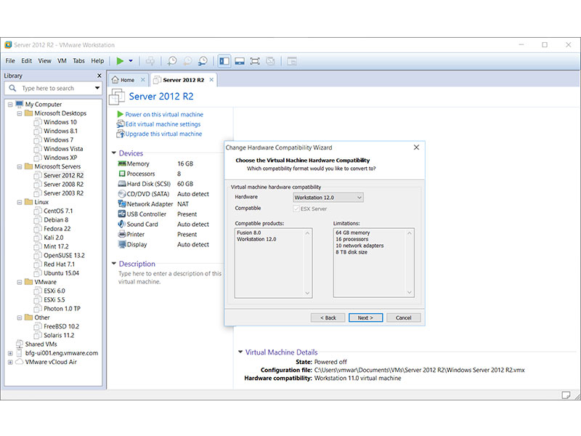
Task: Collapse the Microsoft Servers folder
Action: (20, 167)
